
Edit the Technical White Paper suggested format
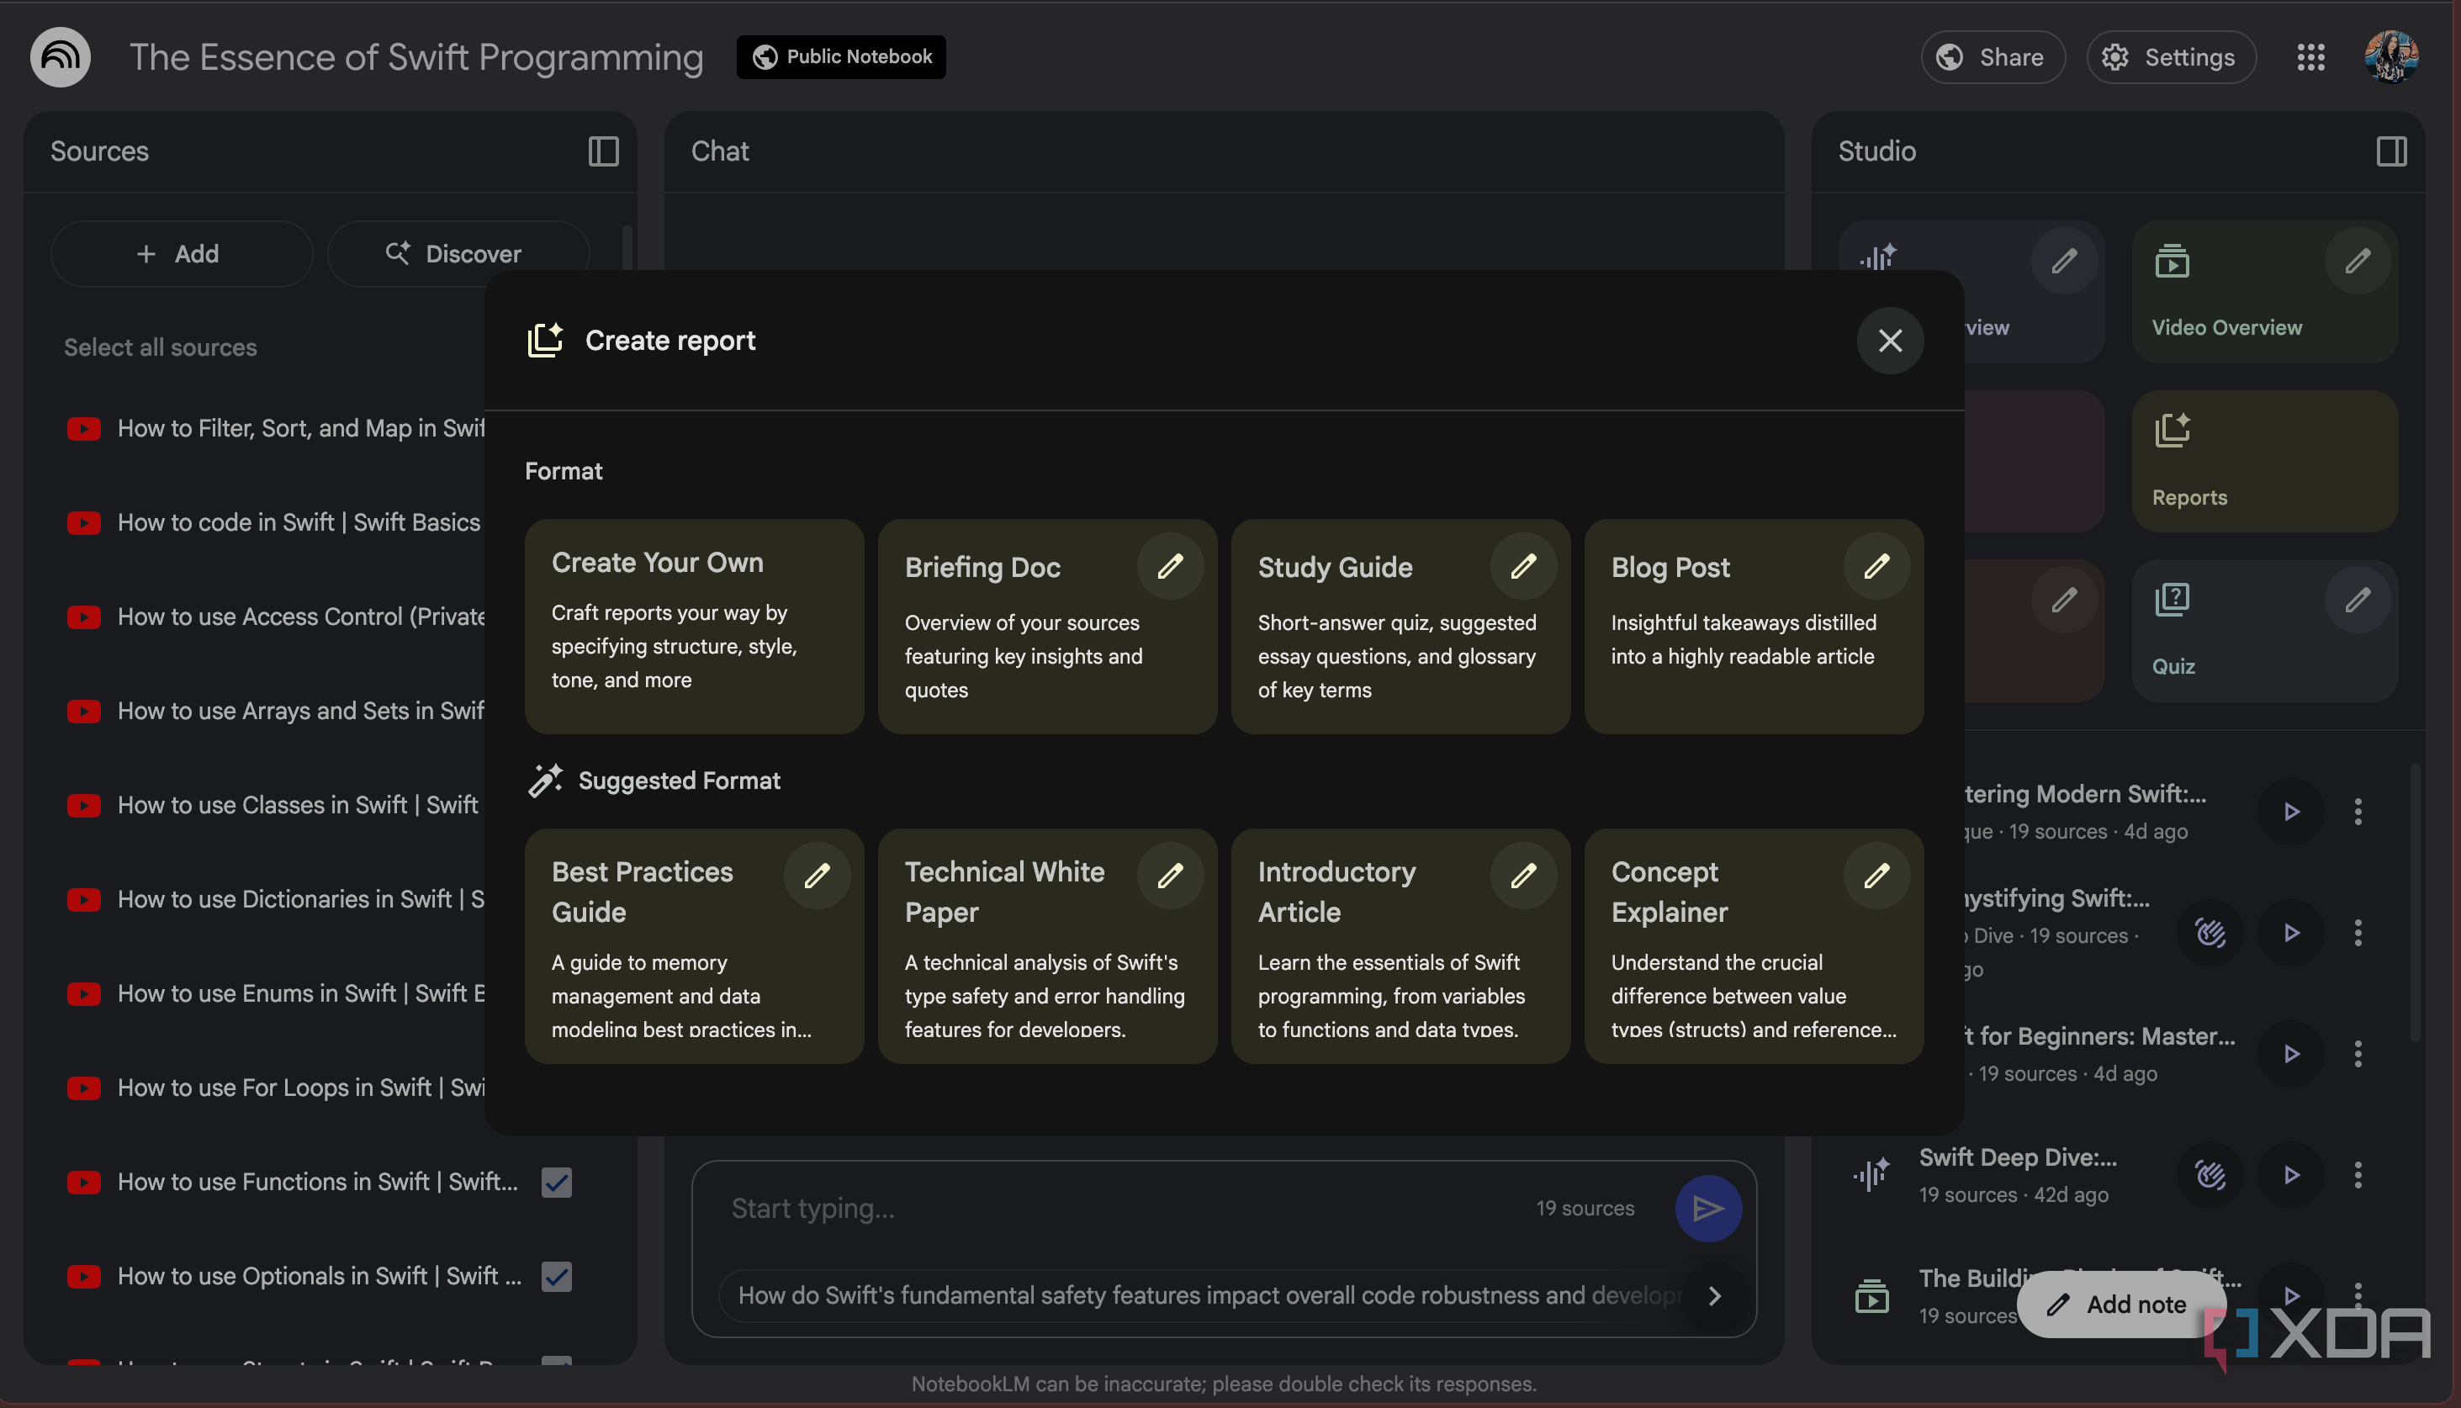[1170, 876]
